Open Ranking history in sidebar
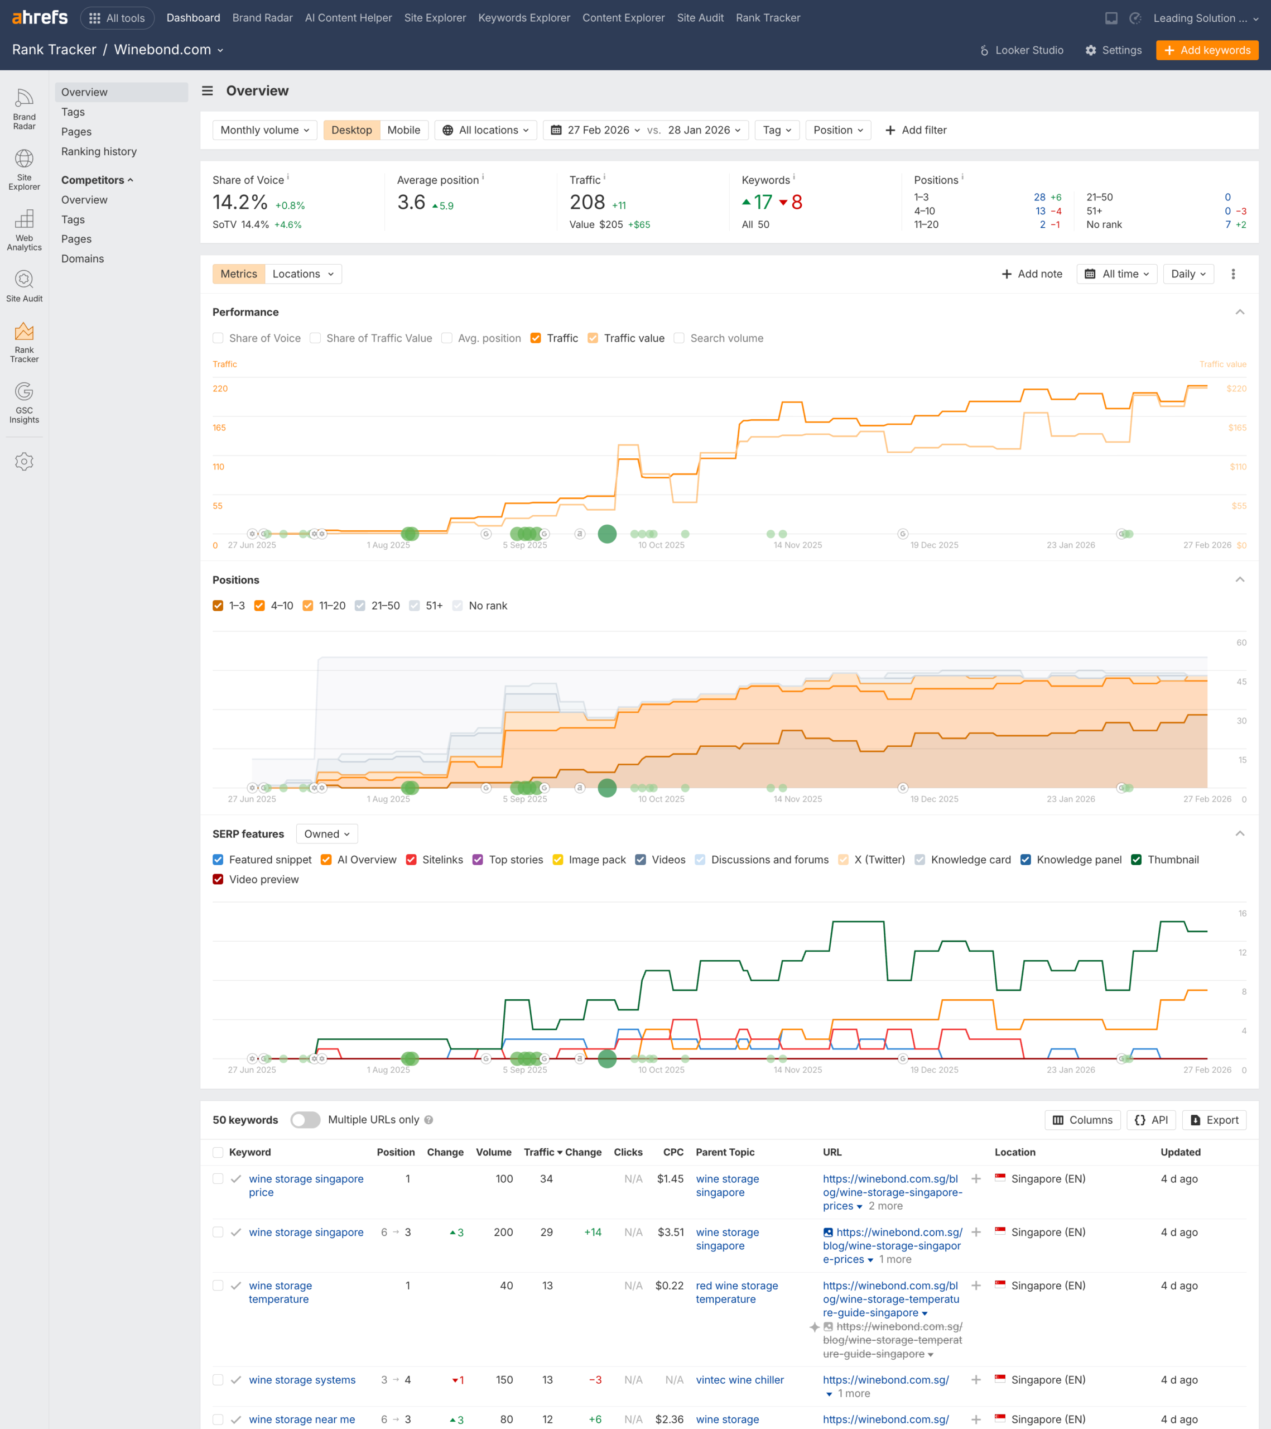 [99, 152]
